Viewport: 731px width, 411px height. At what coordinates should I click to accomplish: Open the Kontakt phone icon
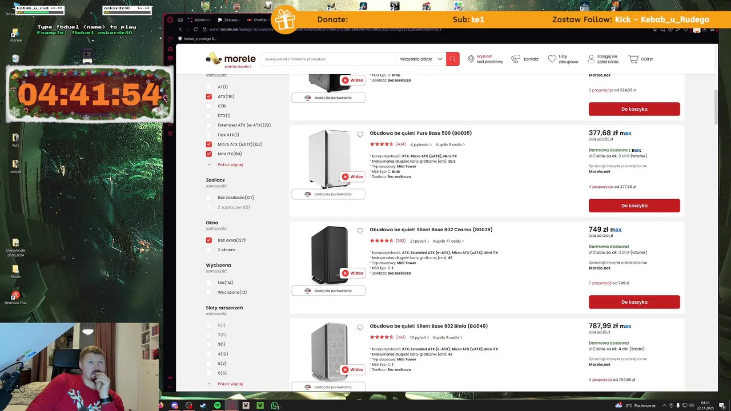516,59
